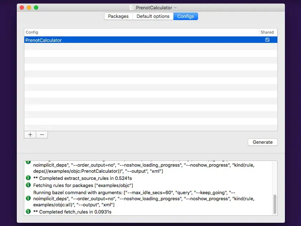
Task: Click info icon beside Completed extract_source_rules message
Action: coord(28,178)
